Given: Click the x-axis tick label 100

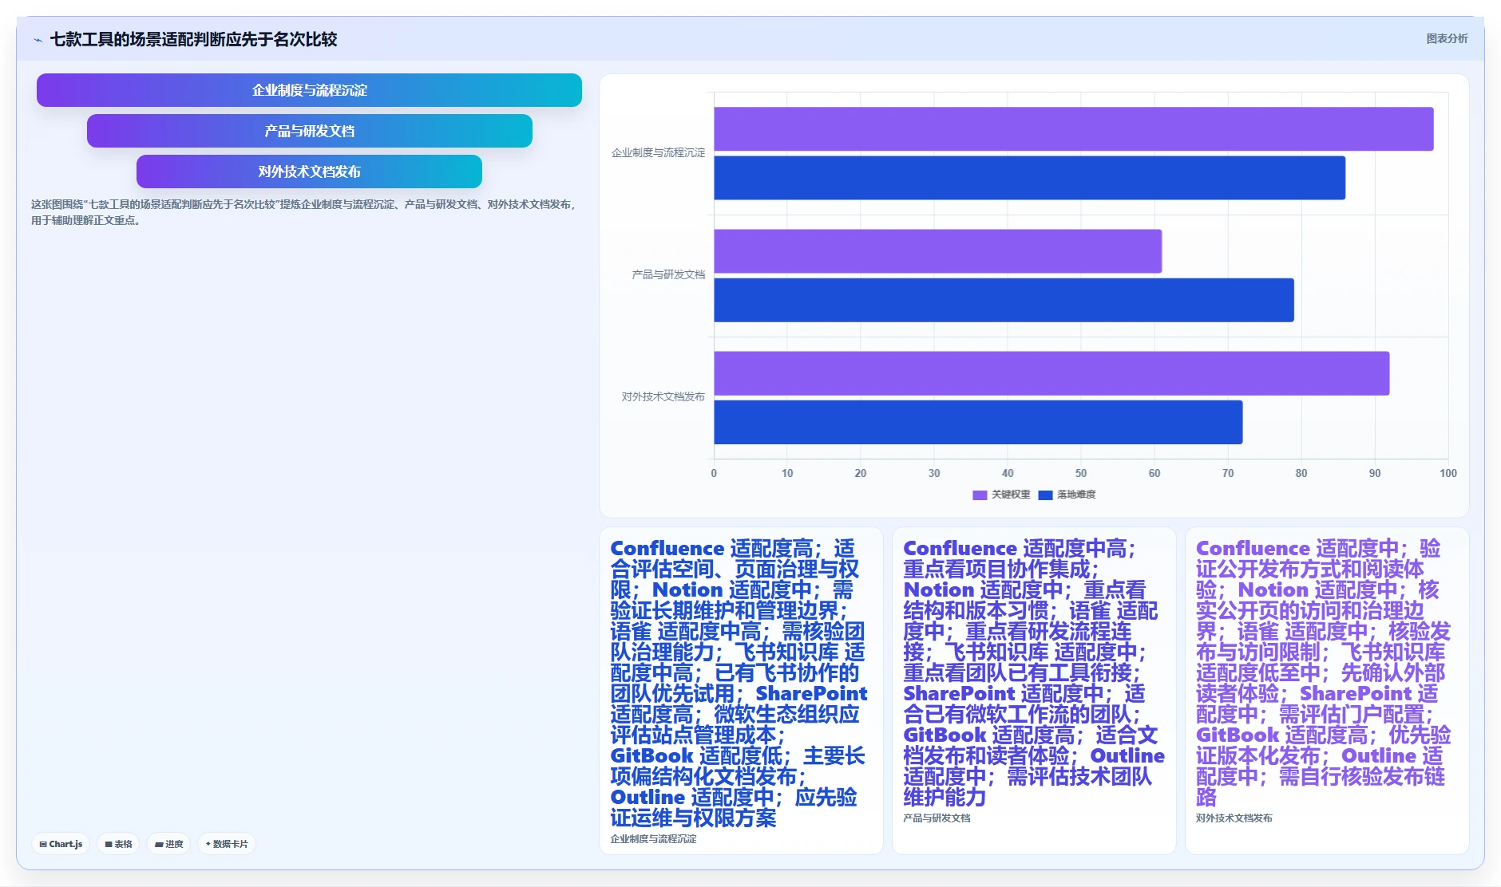Looking at the screenshot, I should coord(1448,473).
